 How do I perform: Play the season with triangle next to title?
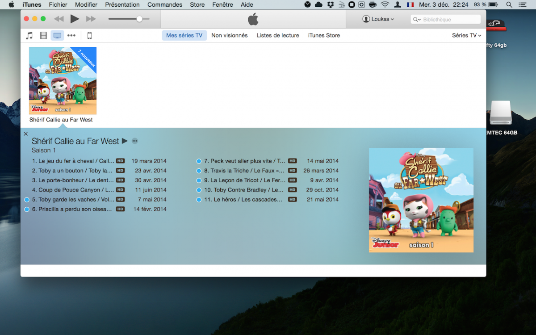125,141
